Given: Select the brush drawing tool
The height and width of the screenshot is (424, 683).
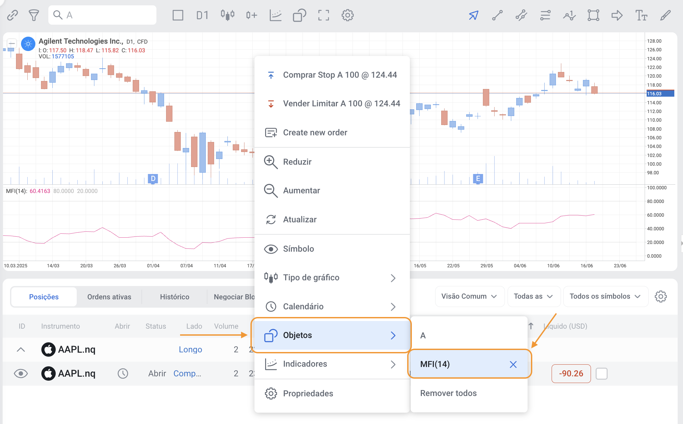Looking at the screenshot, I should (665, 15).
